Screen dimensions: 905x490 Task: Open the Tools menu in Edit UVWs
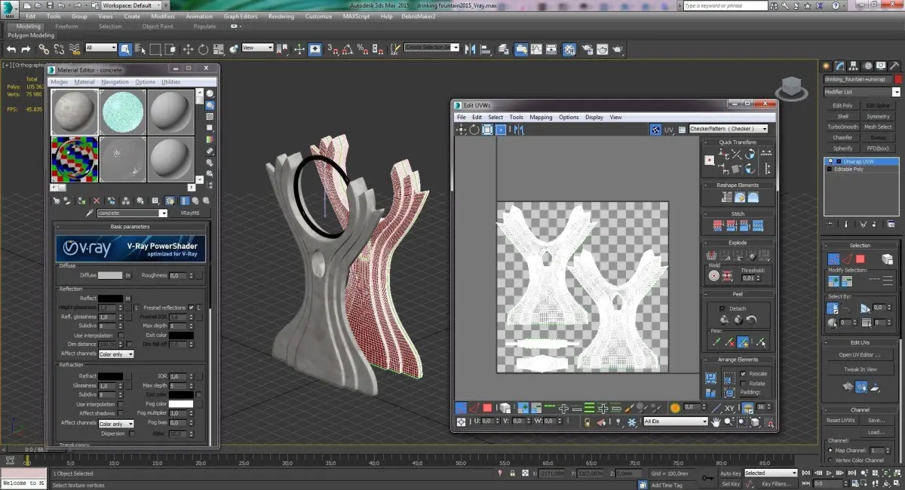click(x=516, y=118)
